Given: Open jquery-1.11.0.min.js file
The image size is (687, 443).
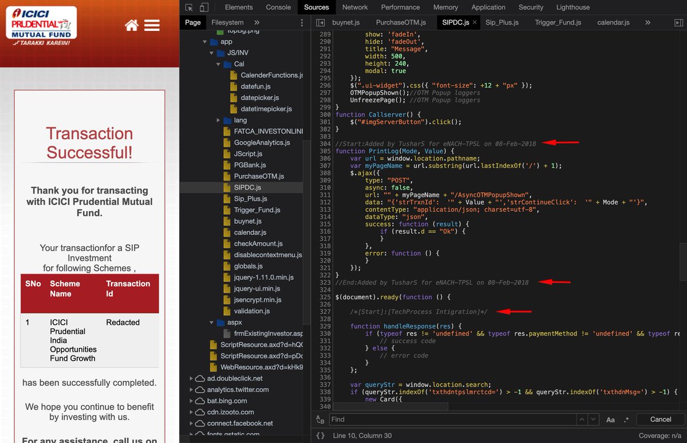Looking at the screenshot, I should click(263, 277).
